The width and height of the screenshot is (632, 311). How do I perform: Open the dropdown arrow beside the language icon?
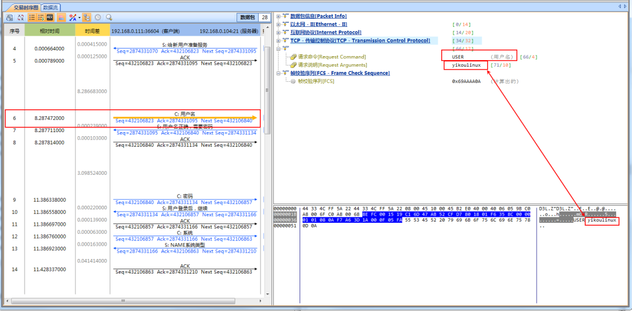click(80, 18)
